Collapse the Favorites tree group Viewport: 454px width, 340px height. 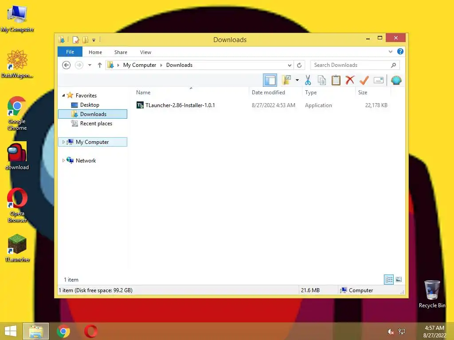pos(63,96)
